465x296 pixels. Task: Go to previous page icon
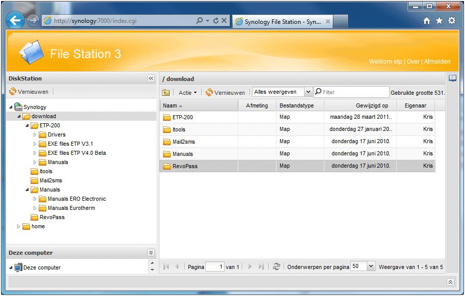click(177, 266)
